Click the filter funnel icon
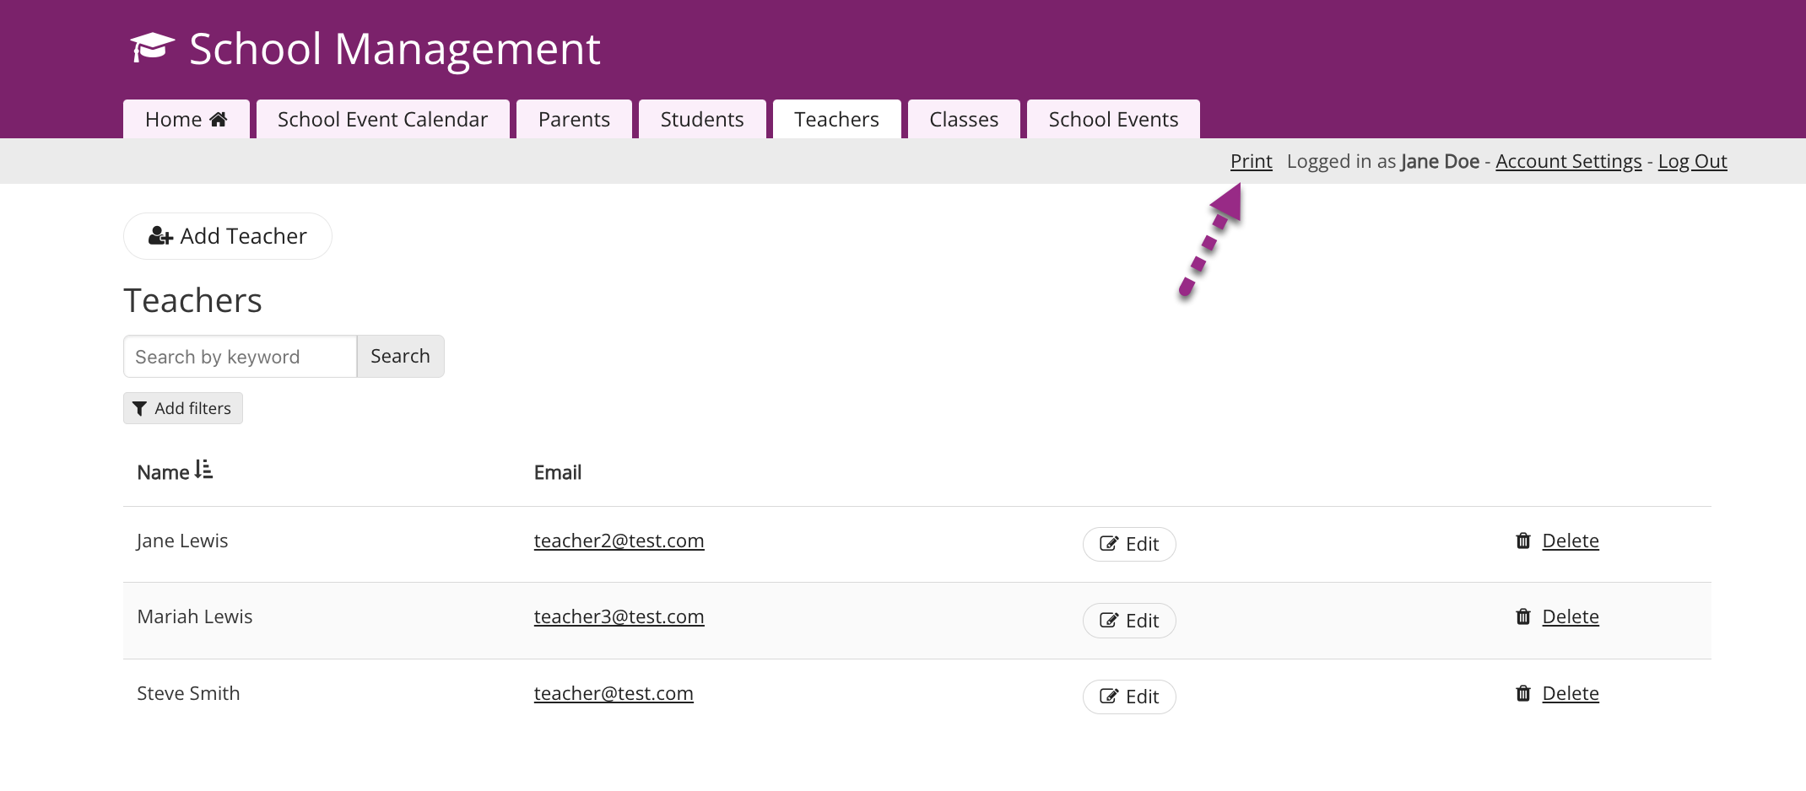Viewport: 1806px width, 791px height. (140, 409)
